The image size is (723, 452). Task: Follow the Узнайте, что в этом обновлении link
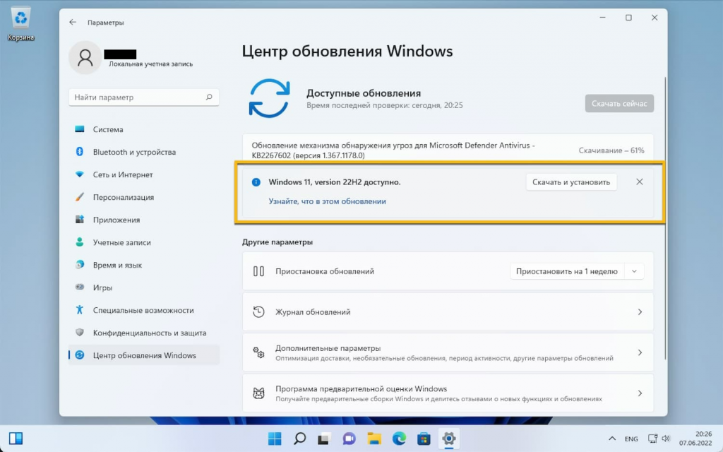327,201
